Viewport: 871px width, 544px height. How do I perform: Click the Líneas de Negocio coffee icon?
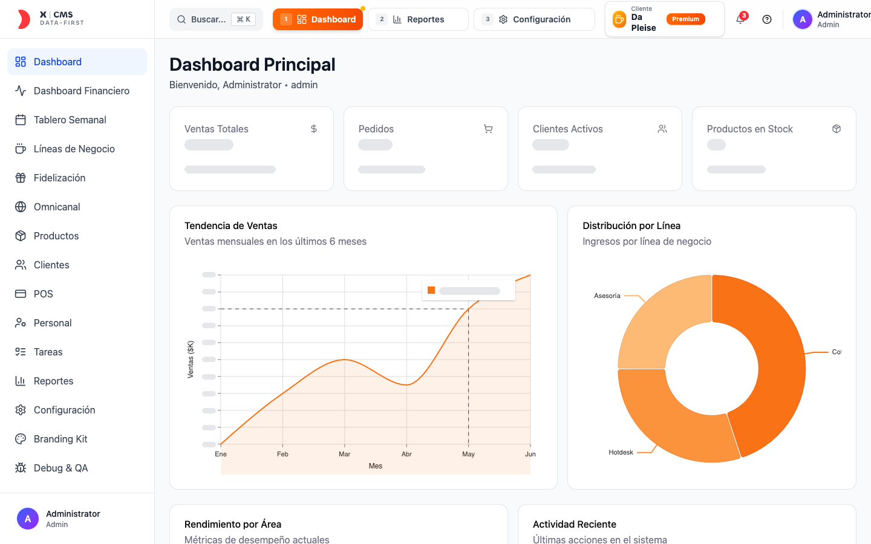pos(21,149)
